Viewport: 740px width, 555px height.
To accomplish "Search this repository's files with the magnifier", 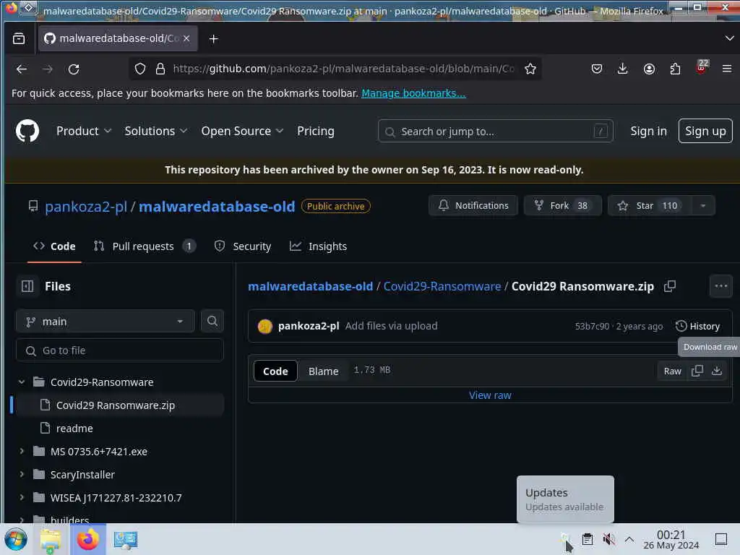I will 212,321.
